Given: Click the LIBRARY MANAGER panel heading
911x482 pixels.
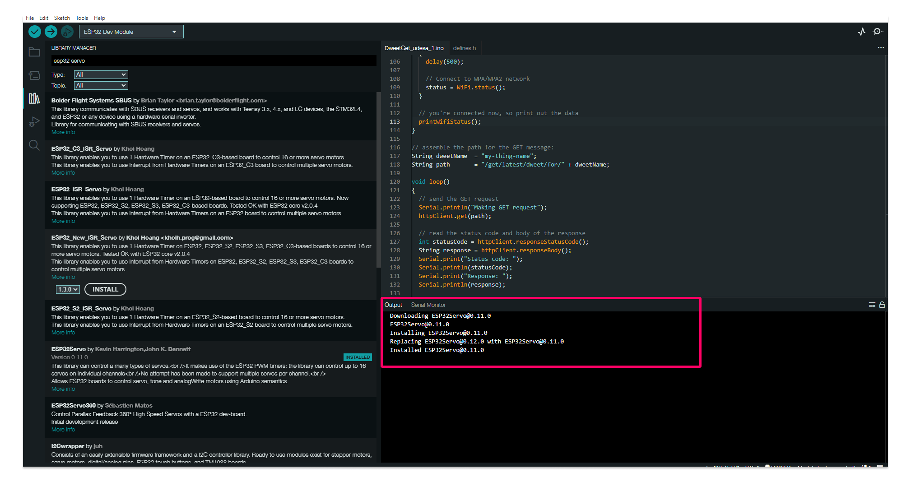Looking at the screenshot, I should coord(74,48).
